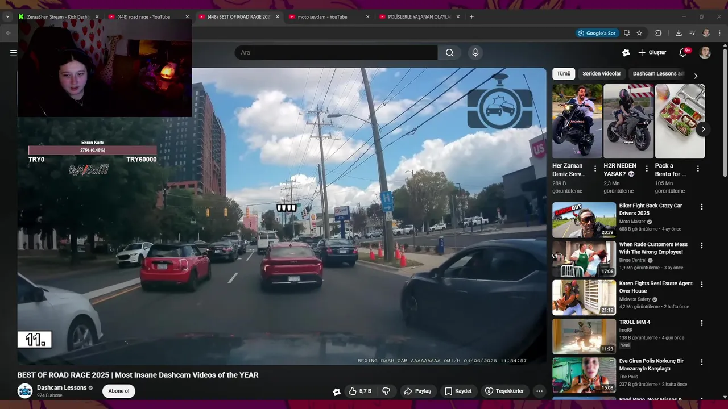
Task: Open options for Biker Fight Back video
Action: 702,207
